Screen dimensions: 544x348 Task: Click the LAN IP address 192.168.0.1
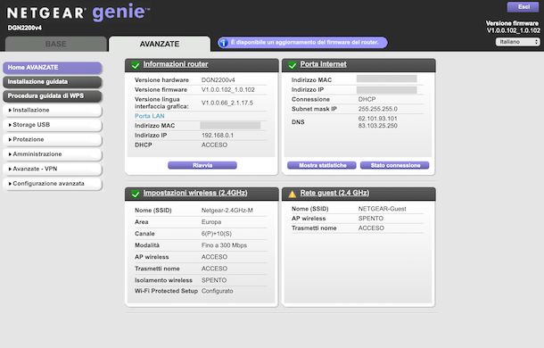coord(218,136)
